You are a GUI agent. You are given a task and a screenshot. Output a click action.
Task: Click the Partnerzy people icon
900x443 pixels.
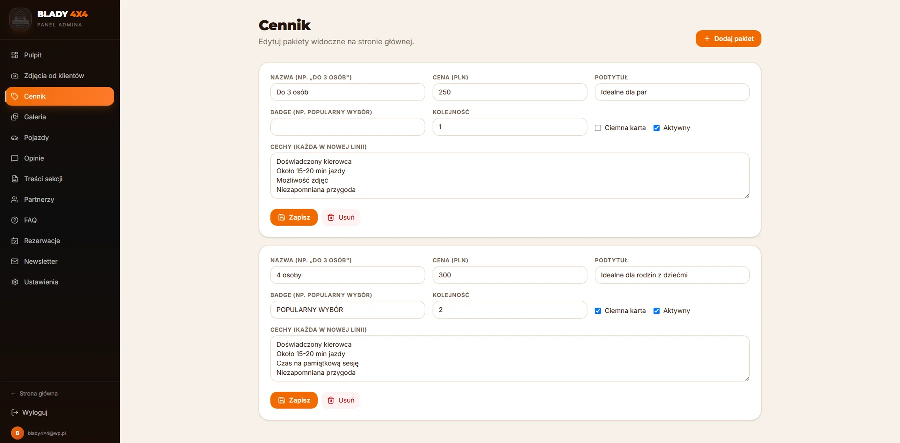(15, 199)
